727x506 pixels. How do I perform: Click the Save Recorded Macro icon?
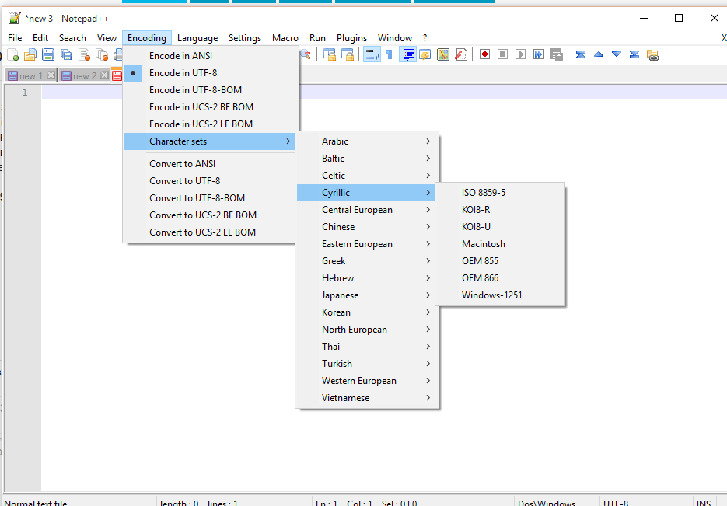[557, 54]
